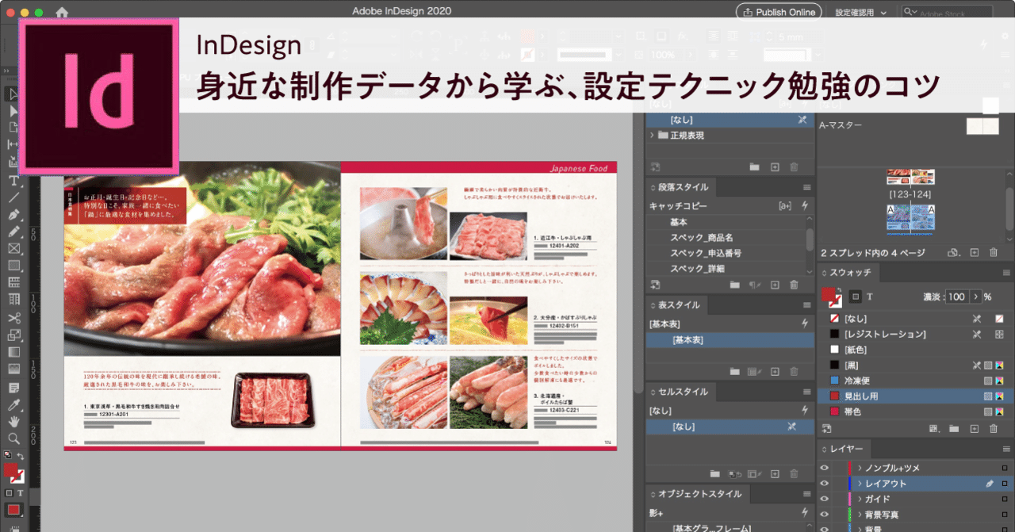
Task: Hide the ノンブル+ツメ layer
Action: [825, 468]
